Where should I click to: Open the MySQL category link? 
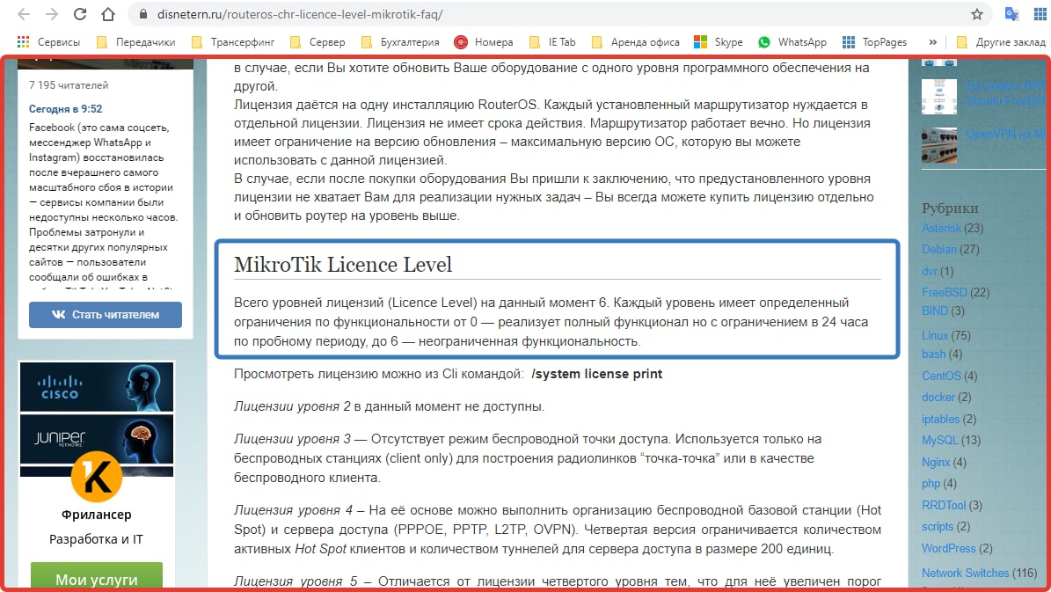click(x=939, y=440)
